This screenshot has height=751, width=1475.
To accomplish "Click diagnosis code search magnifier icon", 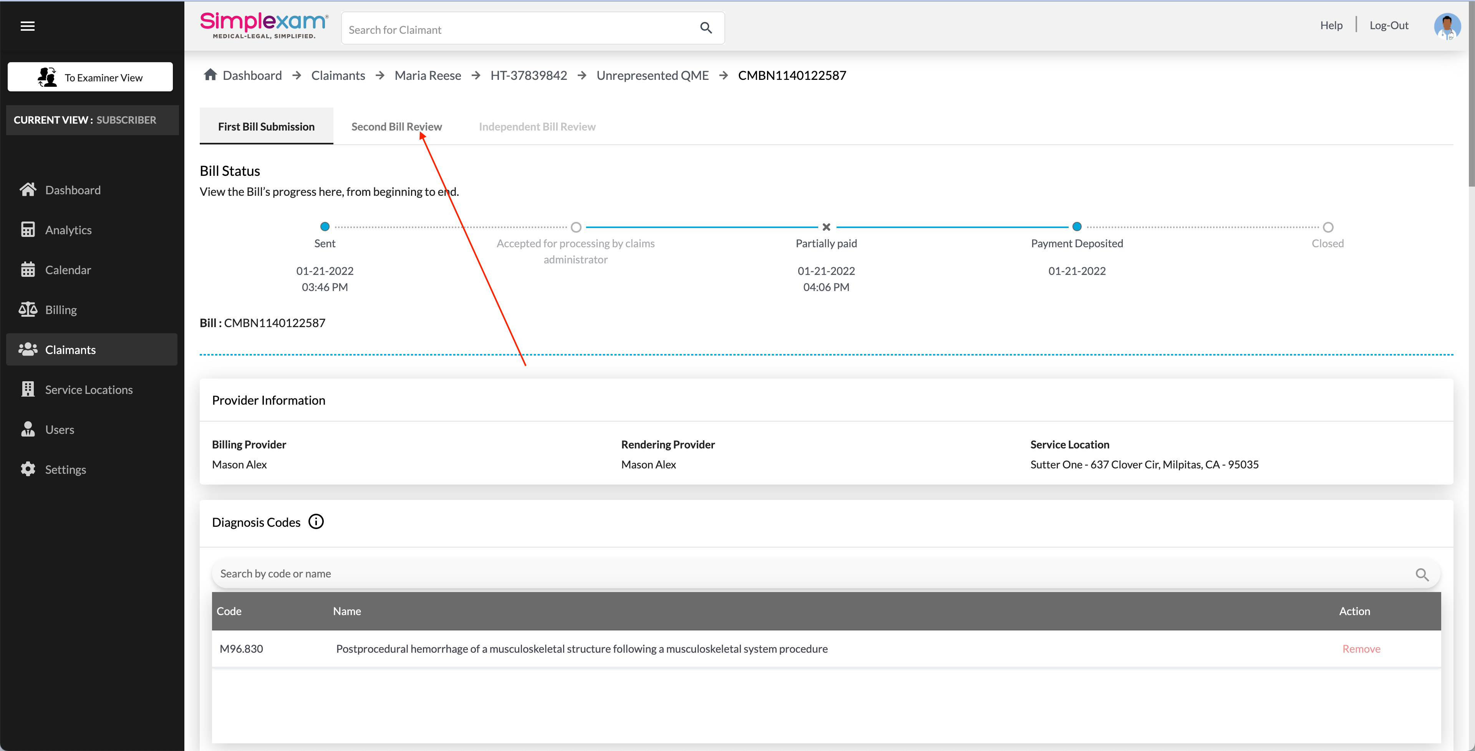I will (1422, 574).
